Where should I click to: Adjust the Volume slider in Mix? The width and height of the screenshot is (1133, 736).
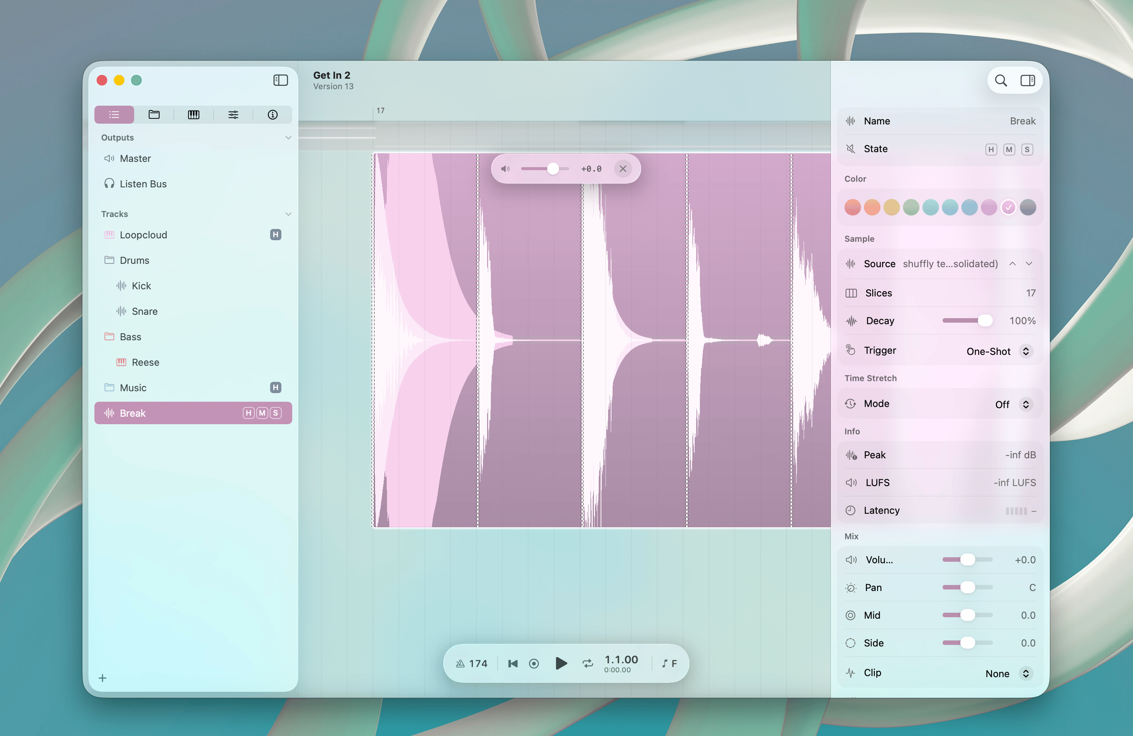[967, 560]
